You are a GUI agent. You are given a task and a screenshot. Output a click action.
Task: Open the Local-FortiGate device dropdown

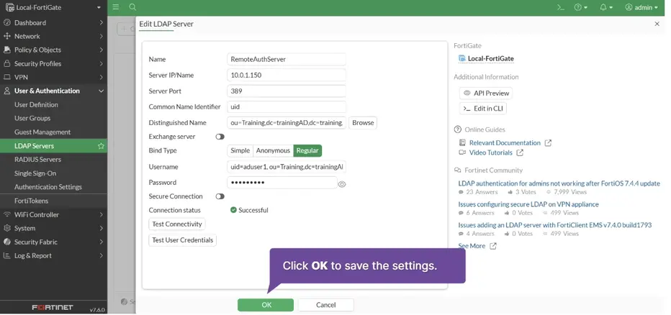coord(53,7)
